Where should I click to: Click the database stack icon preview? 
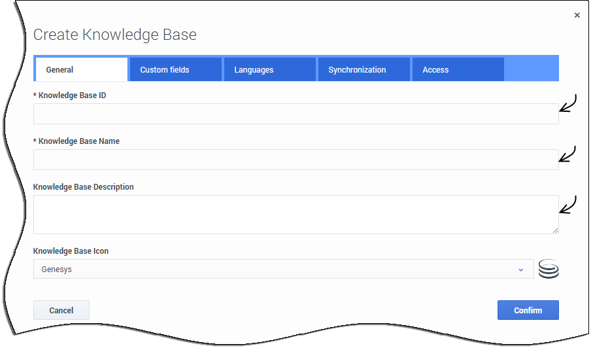click(549, 269)
